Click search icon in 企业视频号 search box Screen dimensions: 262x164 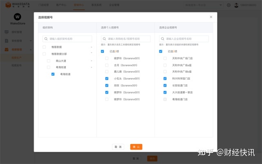pos(162,39)
